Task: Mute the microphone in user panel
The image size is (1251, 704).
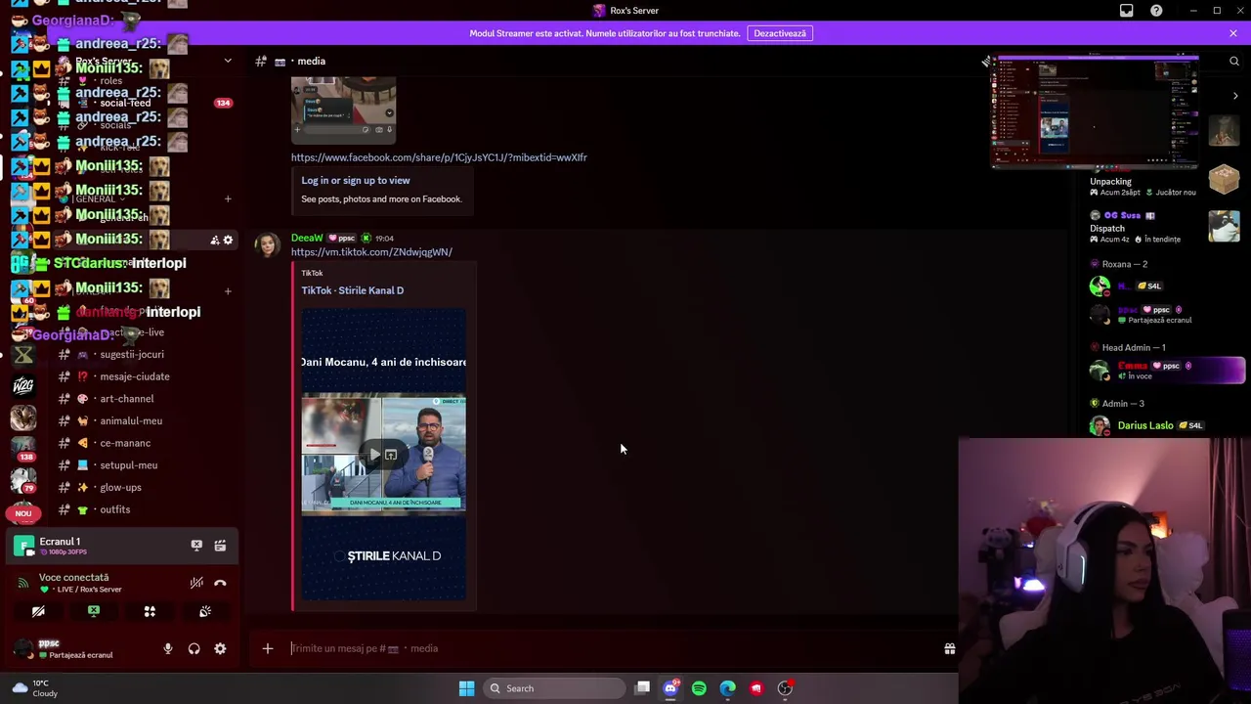Action: tap(168, 648)
